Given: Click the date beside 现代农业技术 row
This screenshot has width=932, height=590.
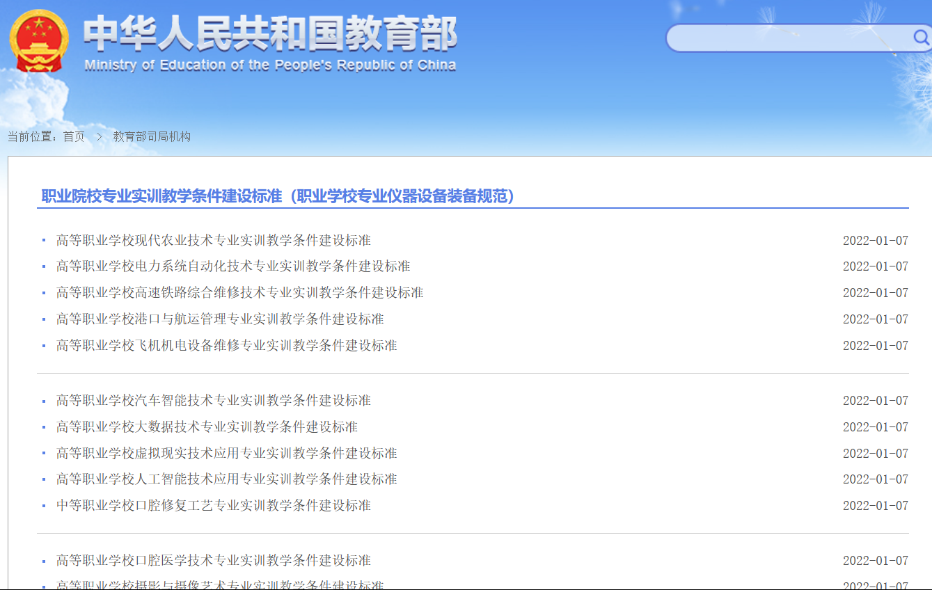Looking at the screenshot, I should pyautogui.click(x=876, y=241).
